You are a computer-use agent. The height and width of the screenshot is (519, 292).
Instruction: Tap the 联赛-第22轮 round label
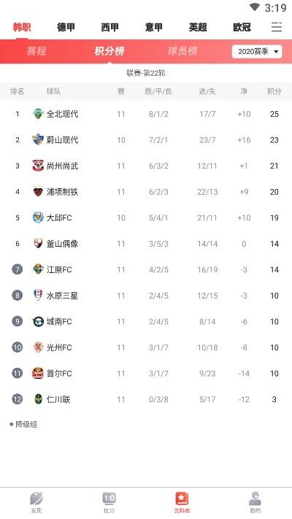pos(146,73)
